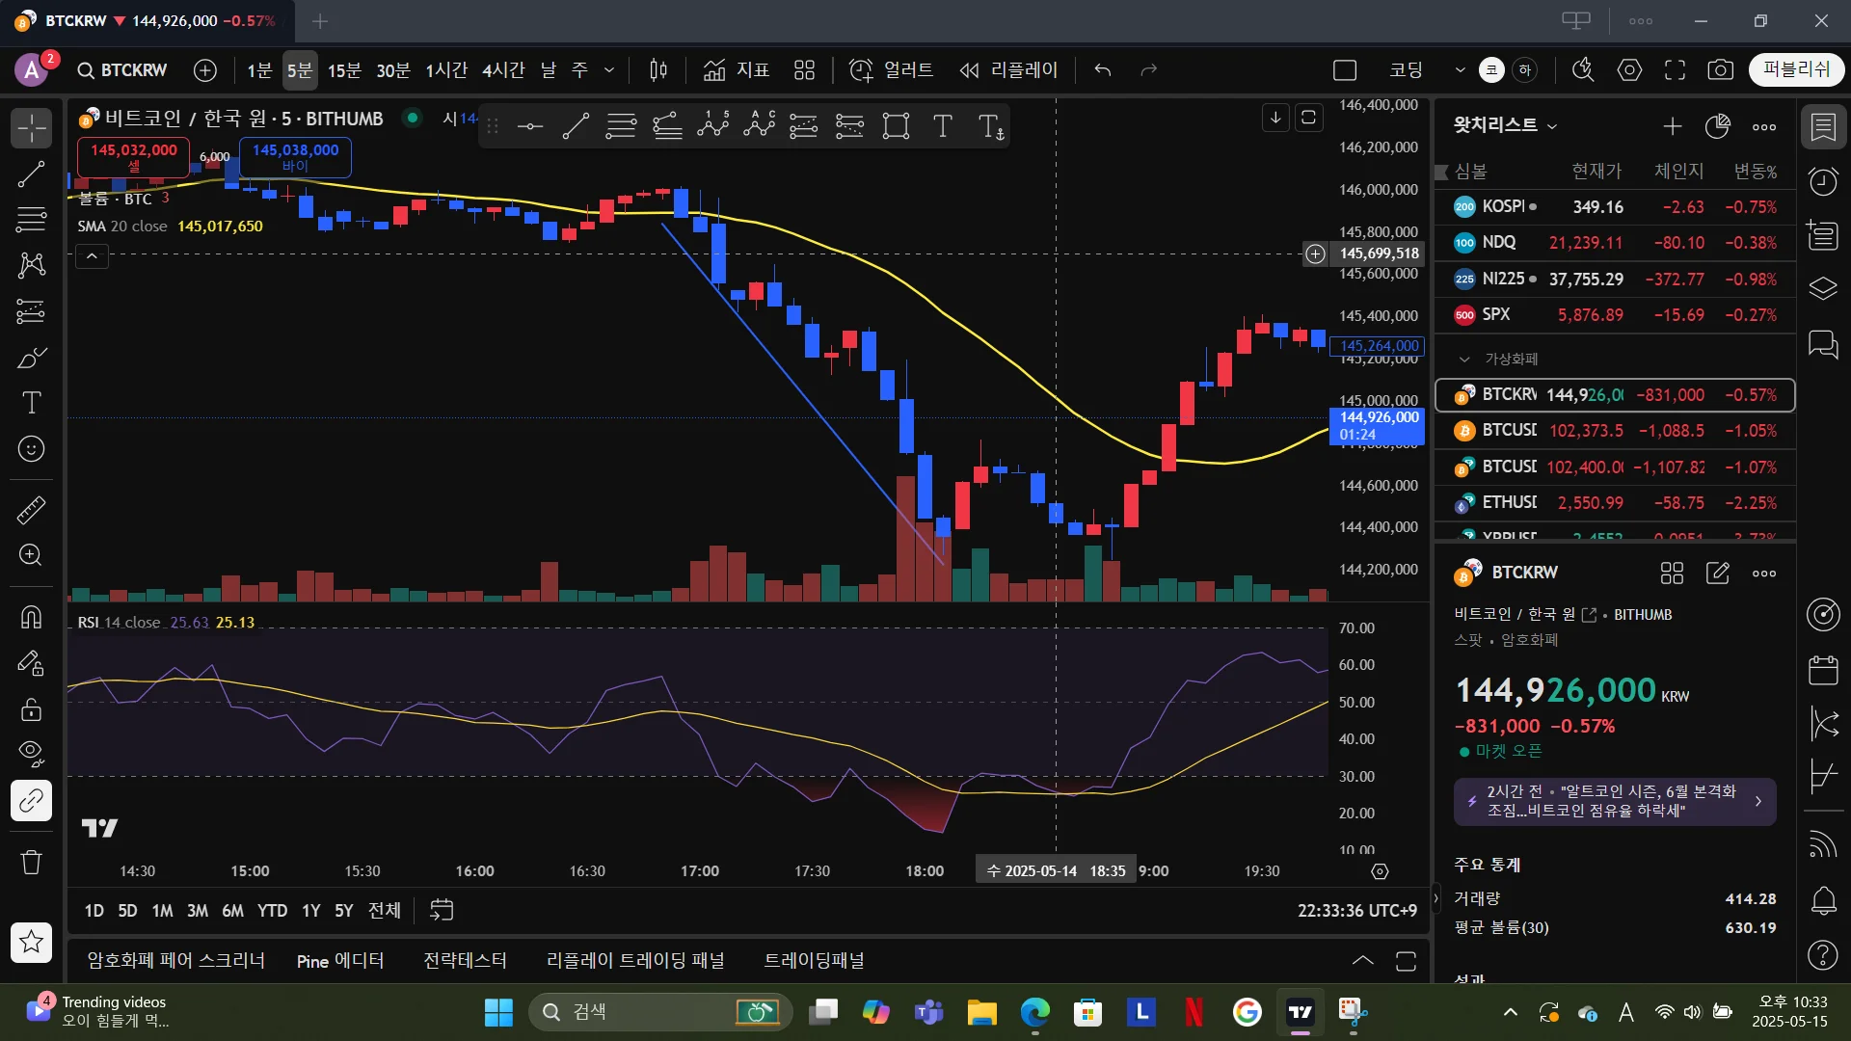Screen dimensions: 1851x1041
Task: Take a chart snapshot with camera icon
Action: pos(1720,69)
